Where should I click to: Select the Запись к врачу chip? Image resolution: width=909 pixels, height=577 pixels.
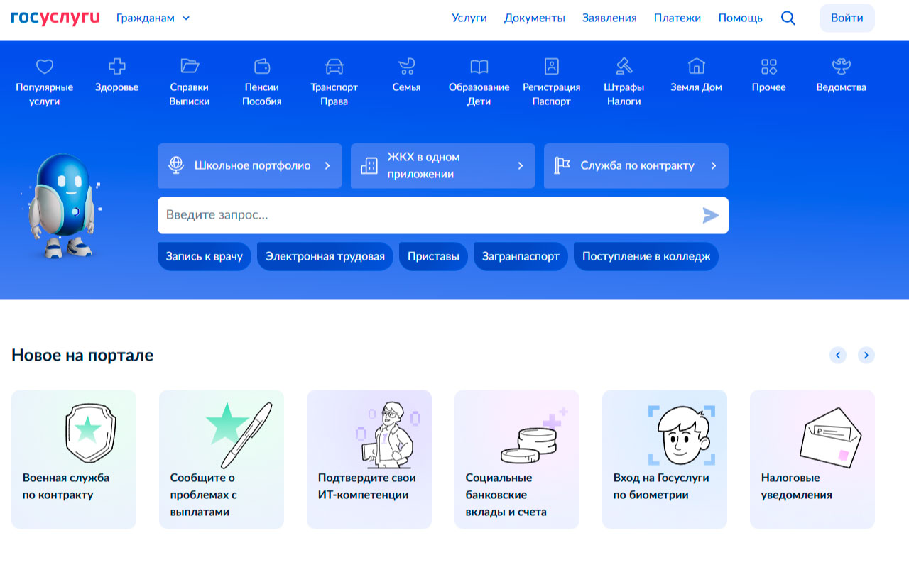pyautogui.click(x=205, y=256)
